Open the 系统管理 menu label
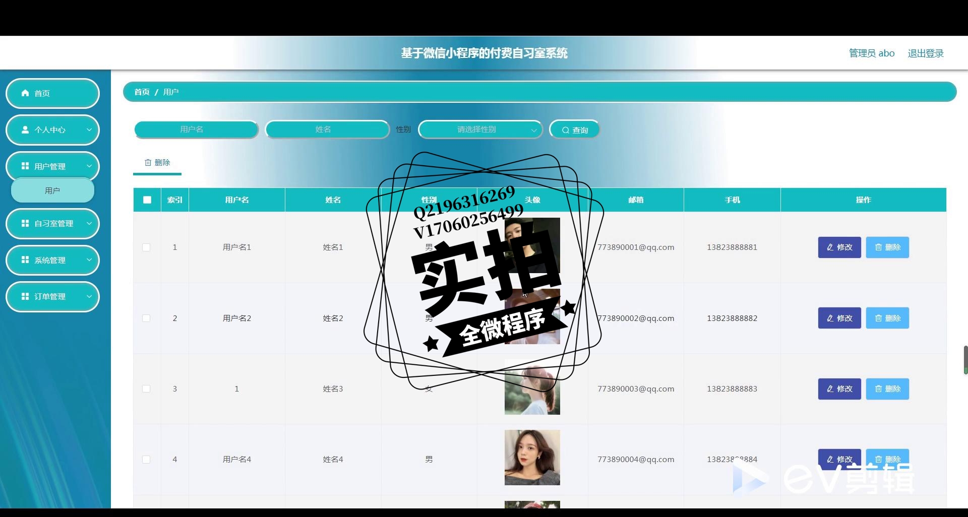Screen dimensions: 968x517 (50, 260)
